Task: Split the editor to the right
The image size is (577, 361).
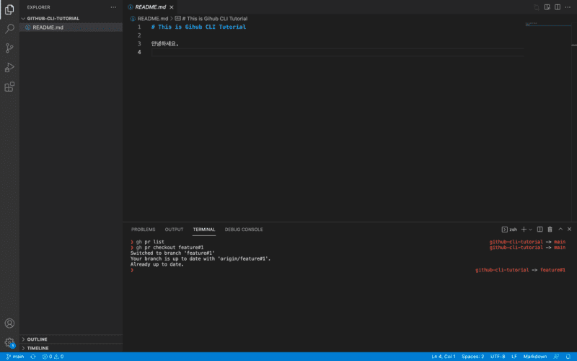Action: pyautogui.click(x=558, y=6)
